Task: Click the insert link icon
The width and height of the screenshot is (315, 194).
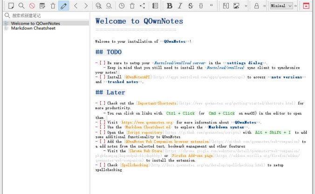Action: pos(226,6)
